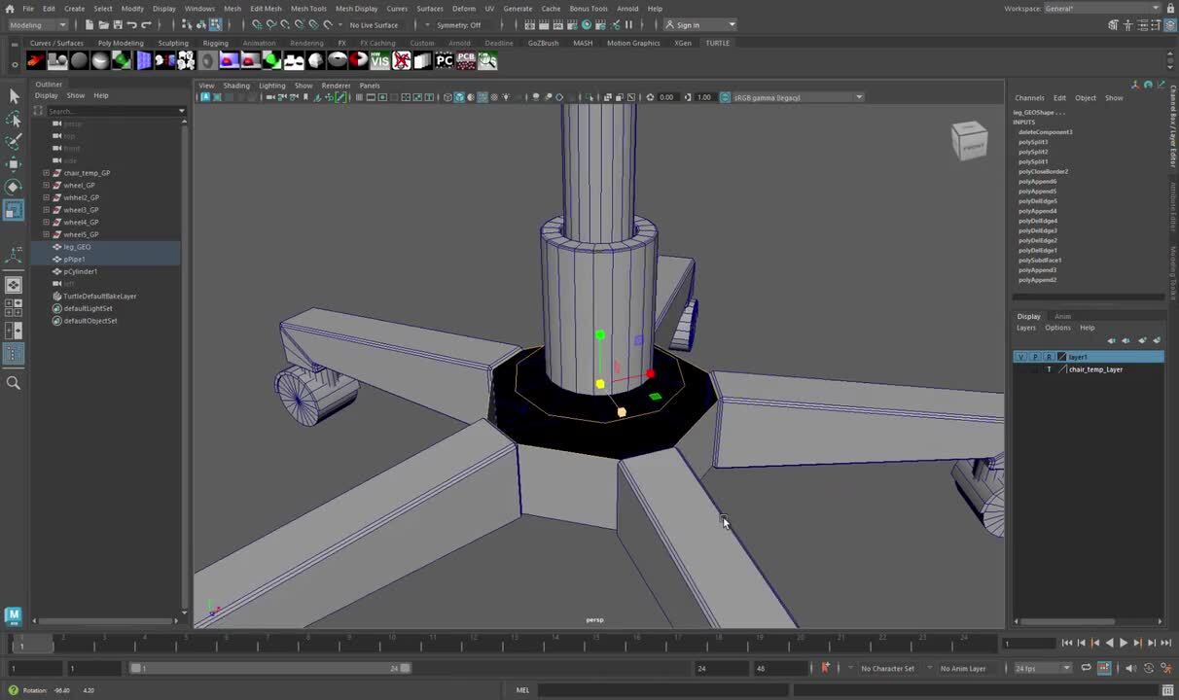Click go to start of playback range

point(1067,643)
